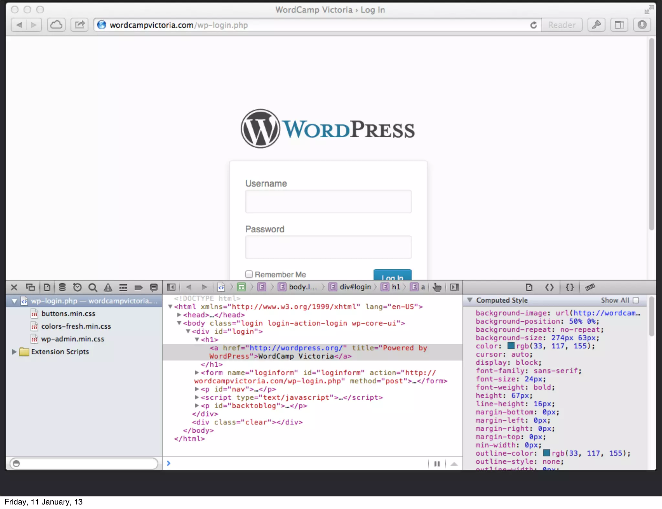This screenshot has height=509, width=662.
Task: Click into the Username input field
Action: click(x=328, y=202)
